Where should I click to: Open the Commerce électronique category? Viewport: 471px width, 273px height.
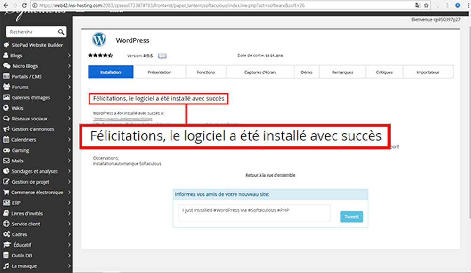point(37,192)
